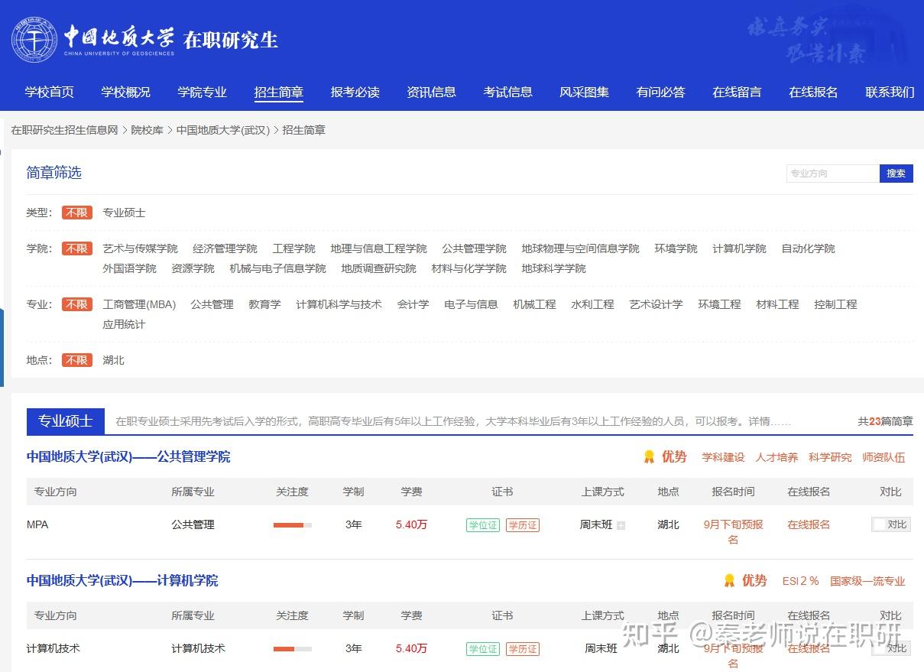Image resolution: width=924 pixels, height=672 pixels.
Task: Select the 招生简章 navigation tab
Action: pos(279,92)
